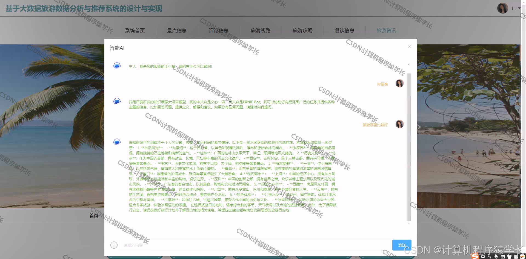Click the chat scrollbar down arrow
The height and width of the screenshot is (259, 526).
tap(409, 223)
